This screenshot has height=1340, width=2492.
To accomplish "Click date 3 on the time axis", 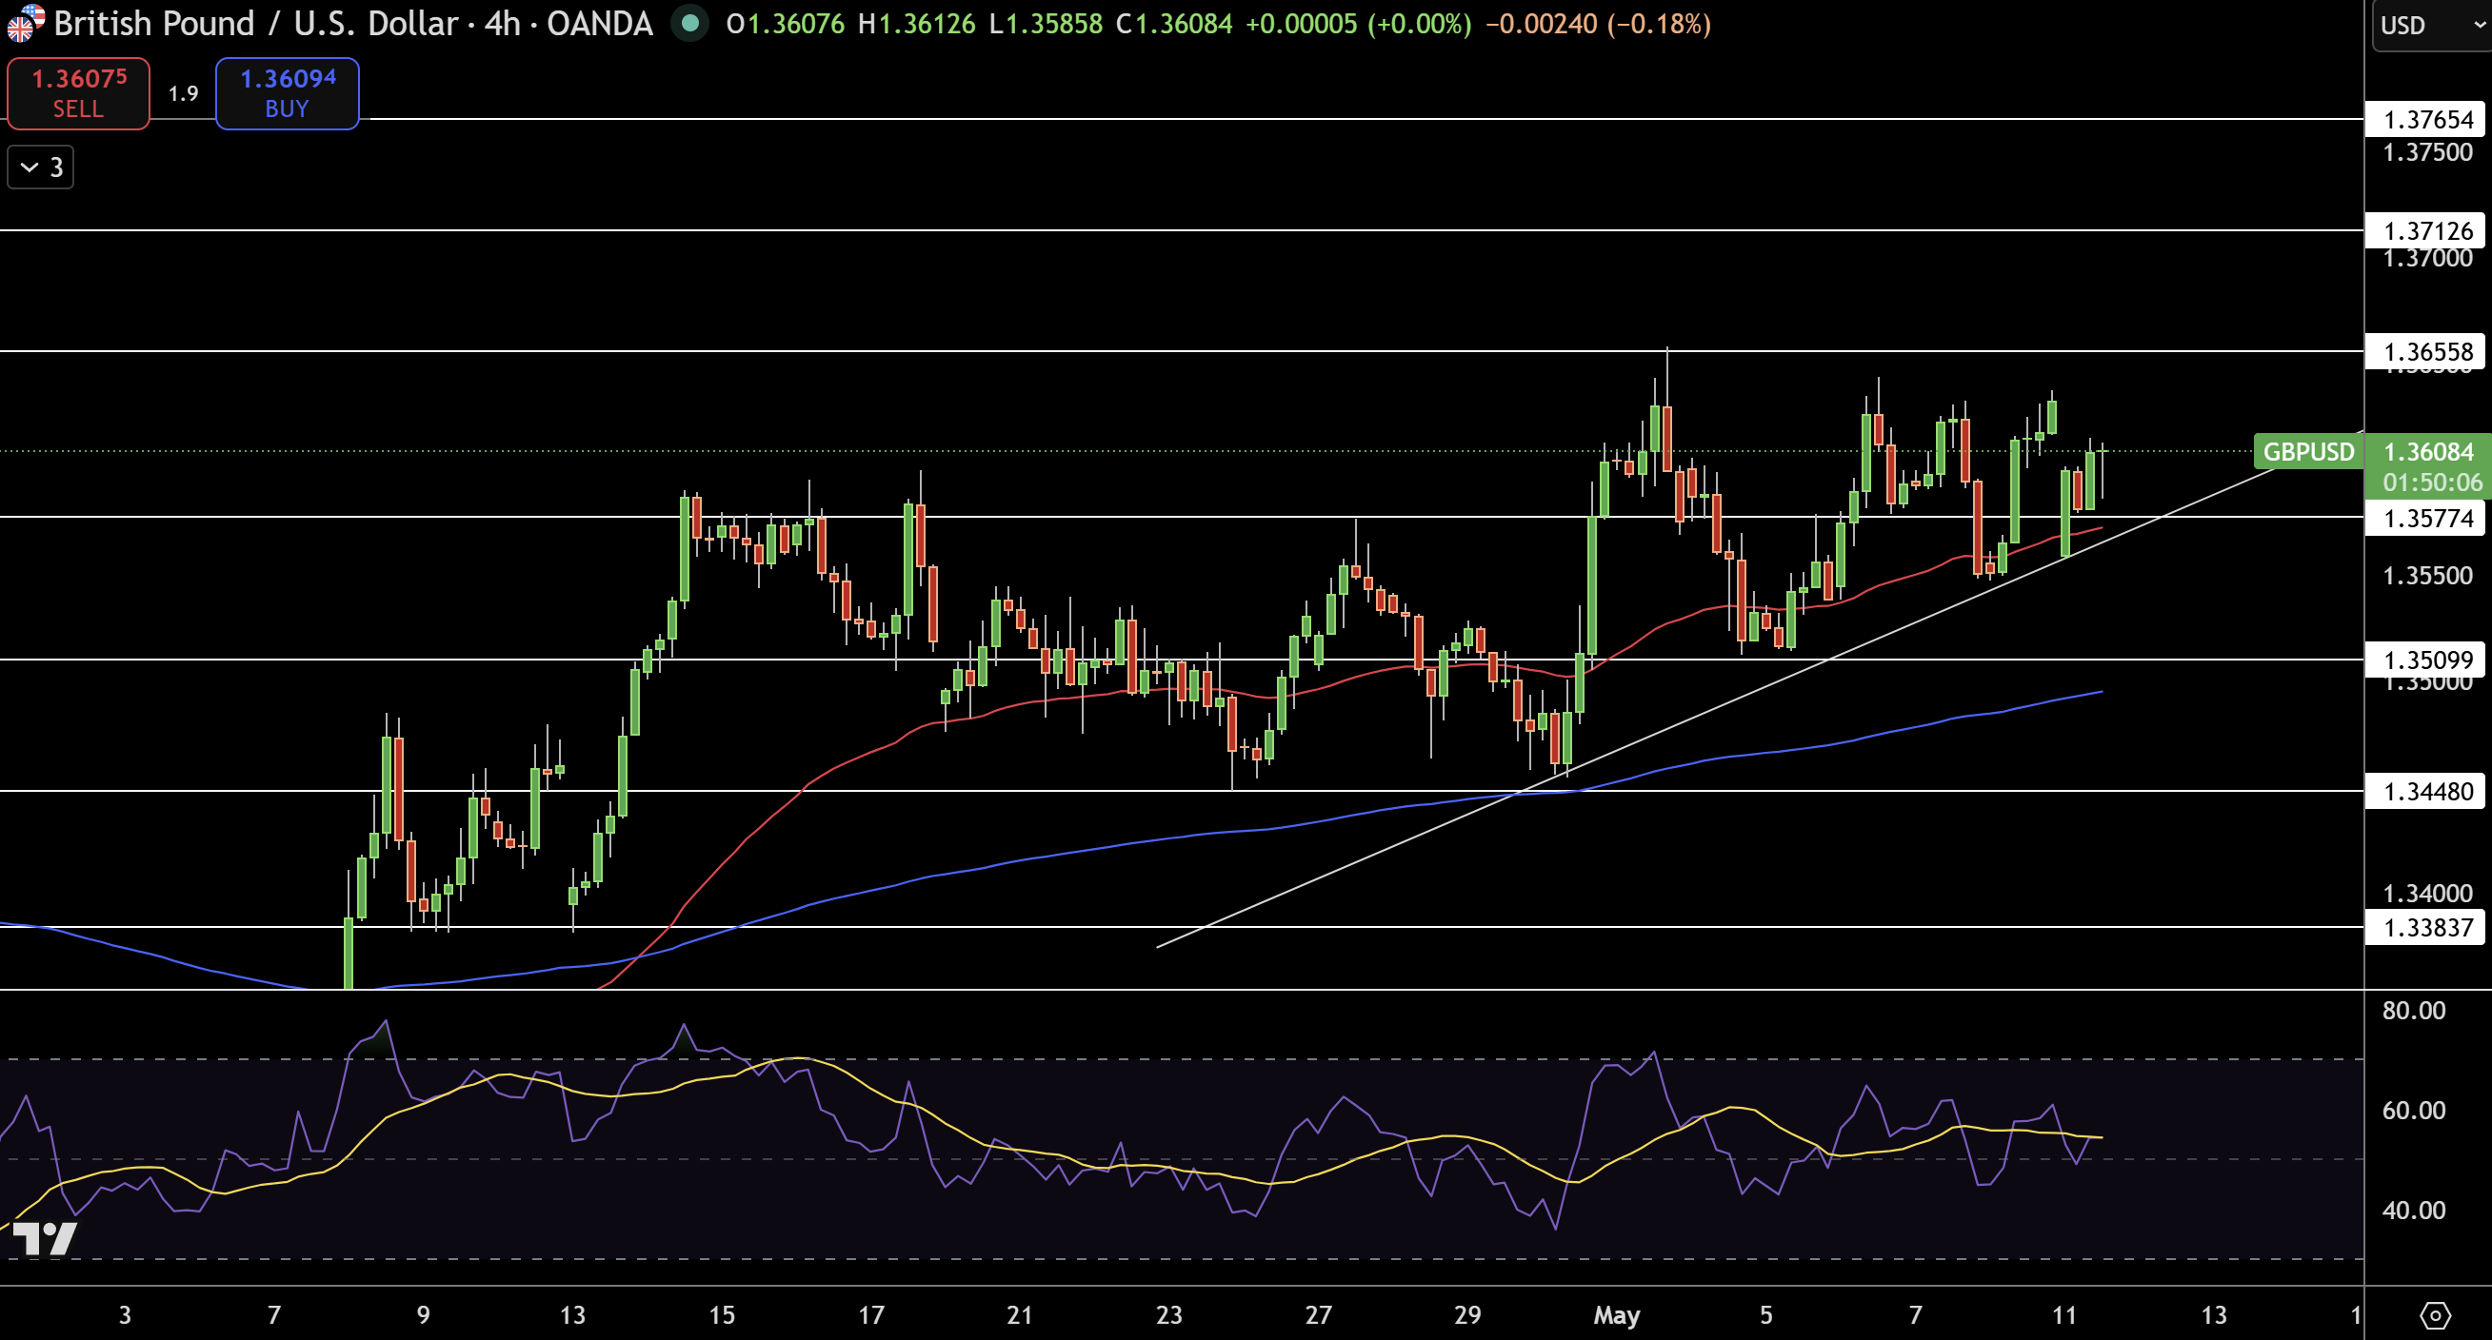I will 125,1316.
